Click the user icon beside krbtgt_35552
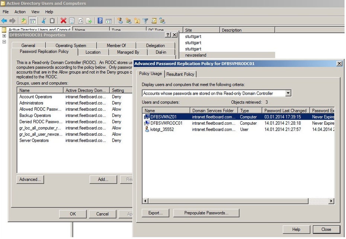 147,129
